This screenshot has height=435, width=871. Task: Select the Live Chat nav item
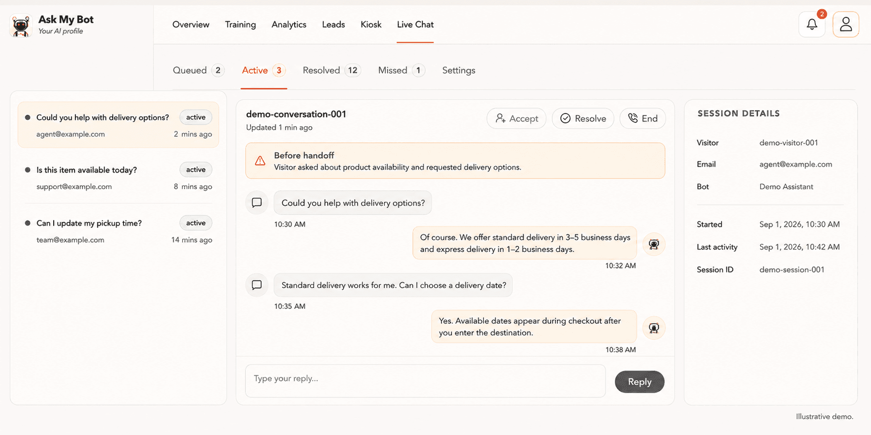point(415,25)
